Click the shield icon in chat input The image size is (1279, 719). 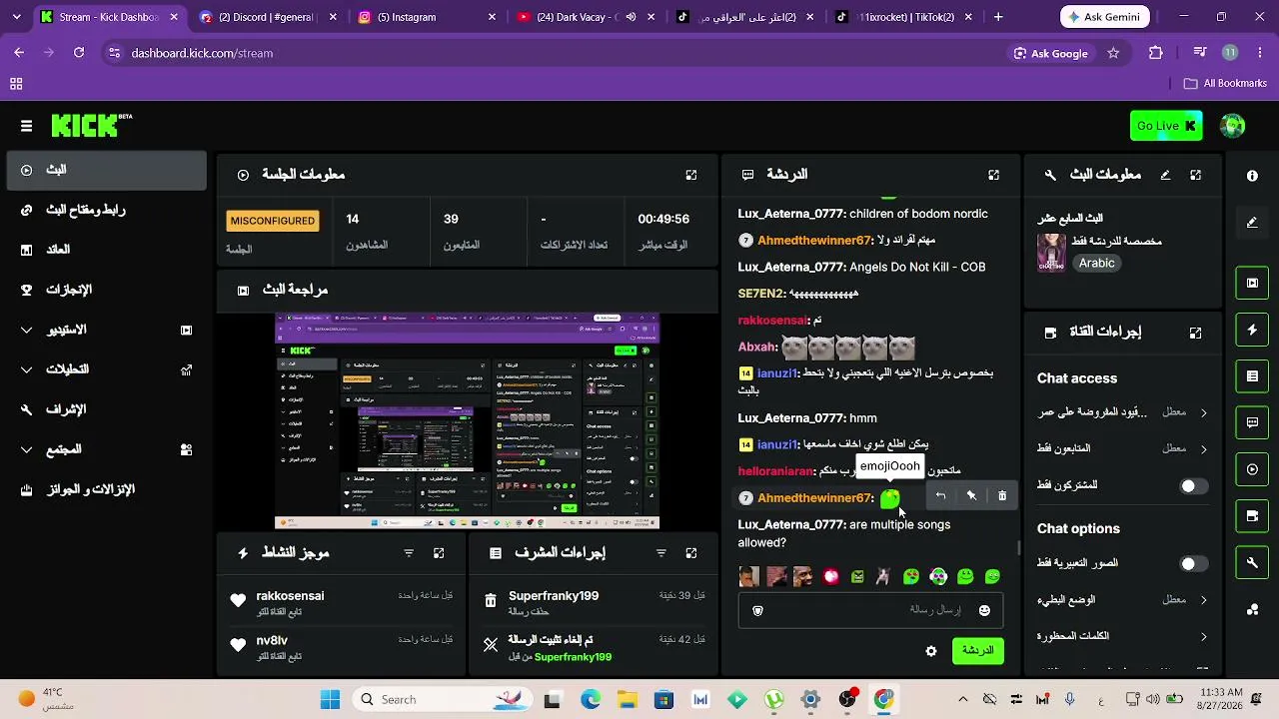[757, 610]
